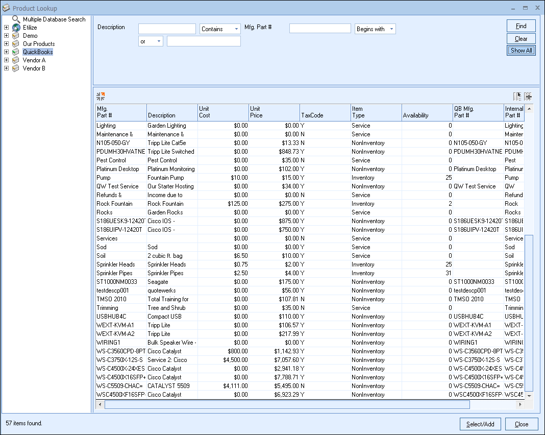
Task: Click the Select/Add button
Action: point(480,424)
